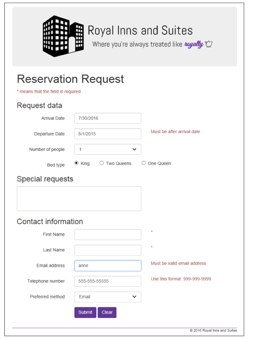Click inside the Special requests text area
This screenshot has width=261, height=339.
pos(79,199)
